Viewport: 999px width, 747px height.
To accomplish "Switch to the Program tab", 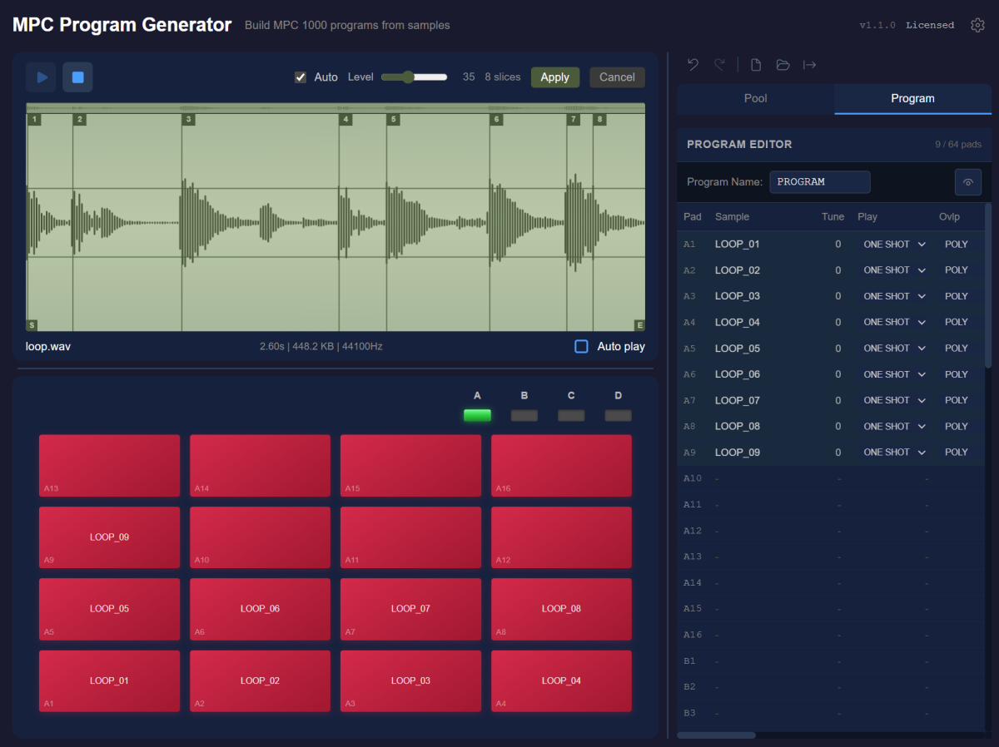I will pyautogui.click(x=912, y=98).
